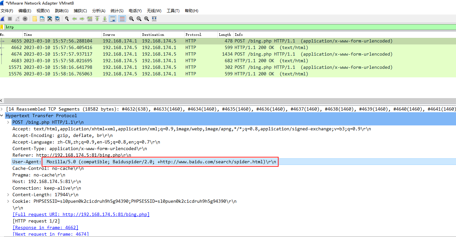Screen dimensions: 456x237
Task: Go forward to next packet in history
Action: (x=82, y=19)
